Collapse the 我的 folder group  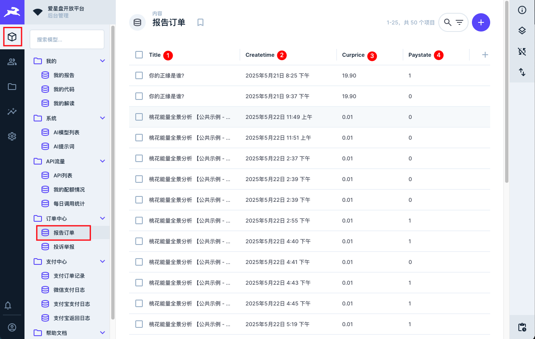[103, 61]
